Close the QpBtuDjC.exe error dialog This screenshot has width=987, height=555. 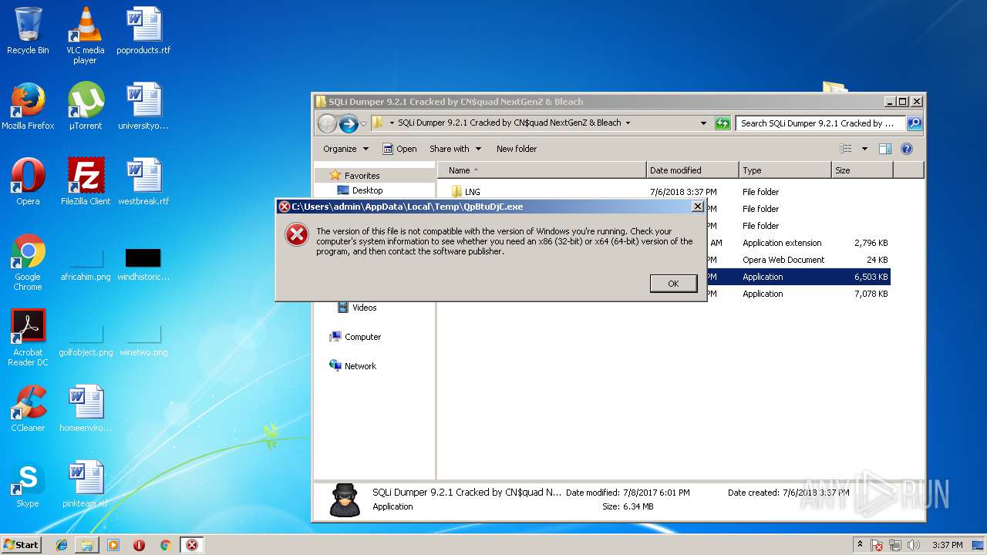697,207
